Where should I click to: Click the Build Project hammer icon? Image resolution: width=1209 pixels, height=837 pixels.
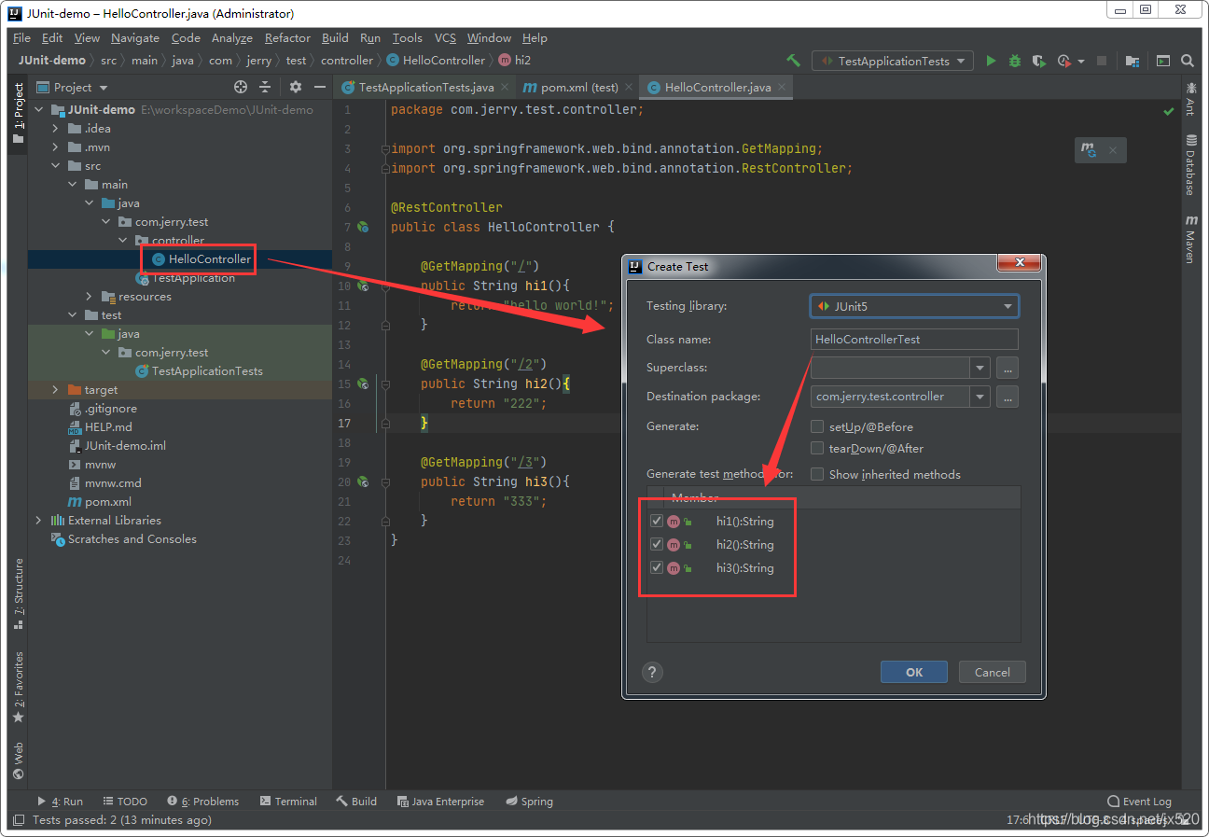click(793, 61)
